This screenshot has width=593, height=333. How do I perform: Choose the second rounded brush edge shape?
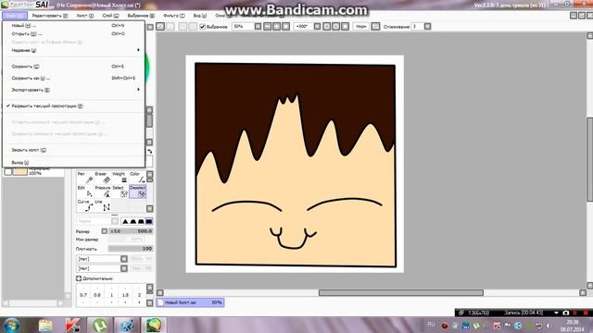click(133, 221)
